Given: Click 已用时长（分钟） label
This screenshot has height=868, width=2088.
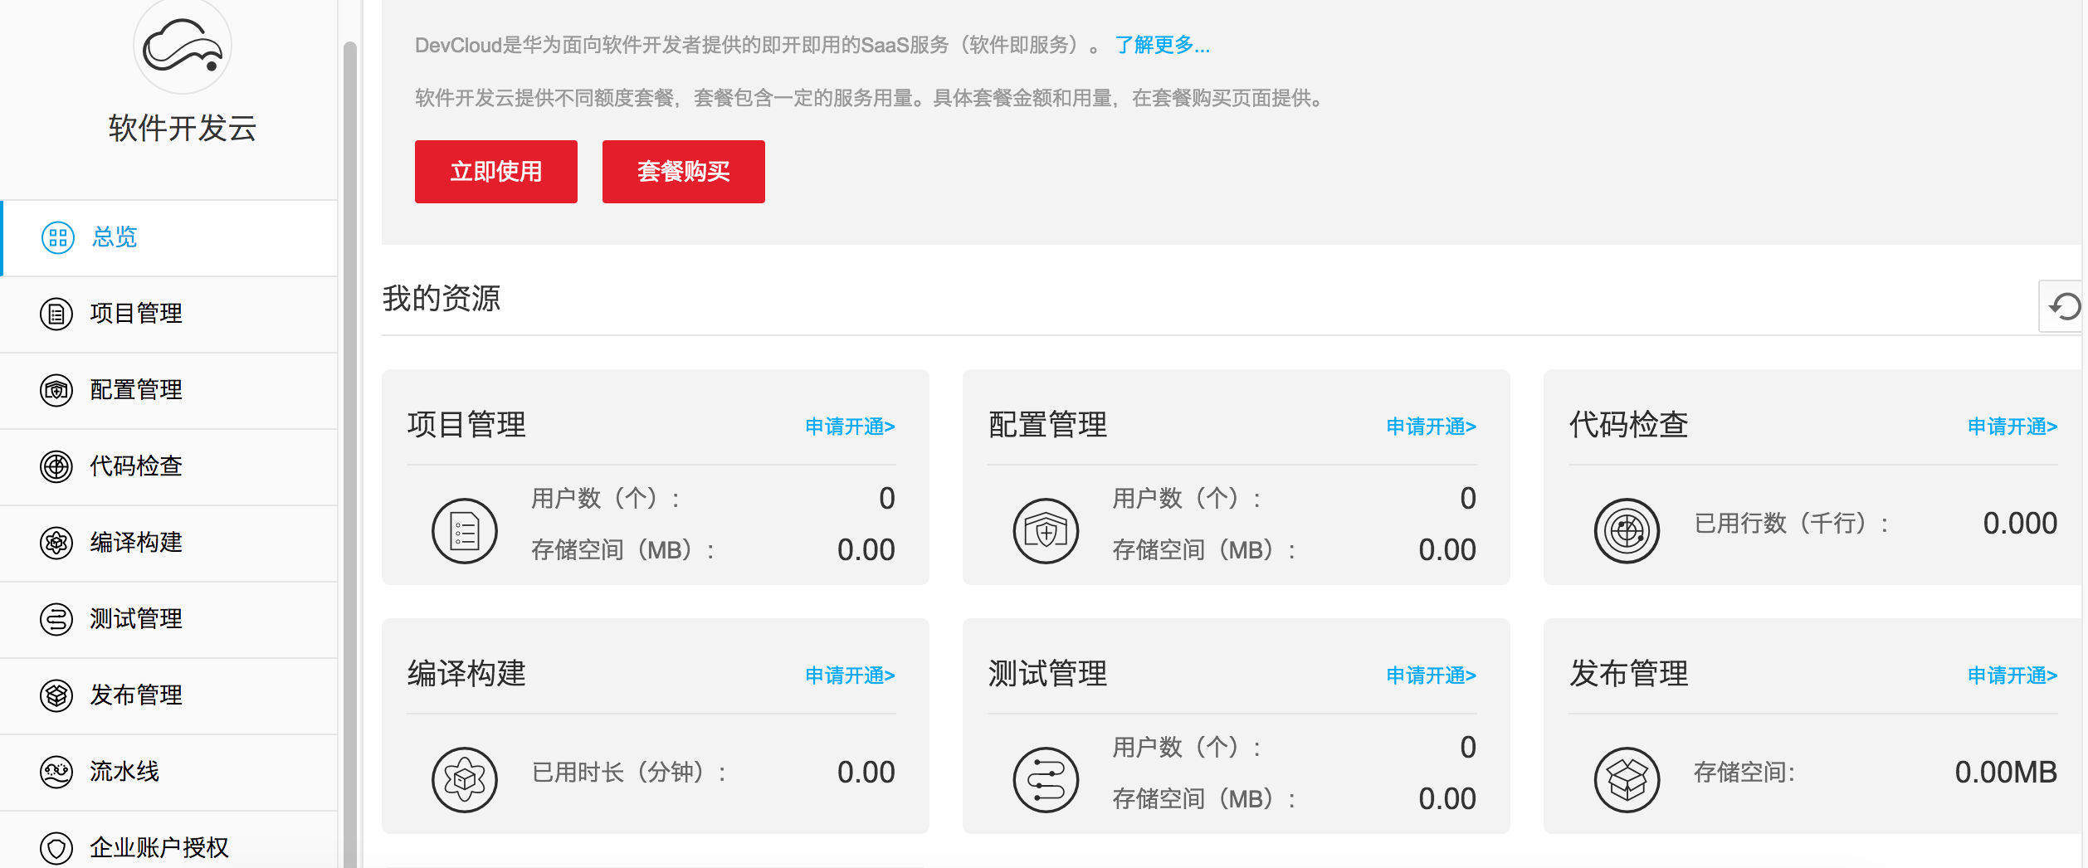Looking at the screenshot, I should [x=628, y=773].
